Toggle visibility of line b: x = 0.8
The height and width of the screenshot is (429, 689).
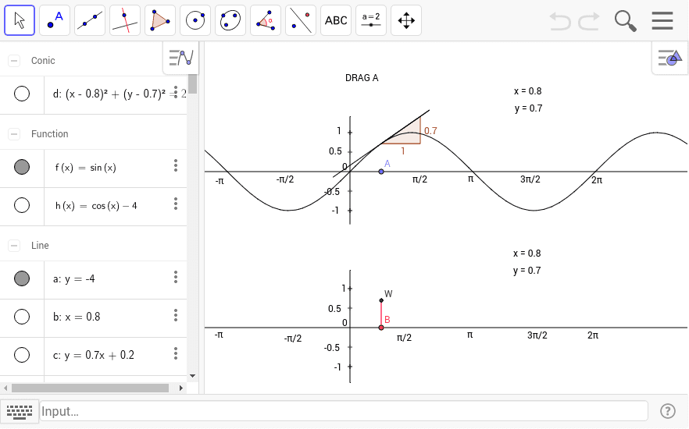pos(22,316)
